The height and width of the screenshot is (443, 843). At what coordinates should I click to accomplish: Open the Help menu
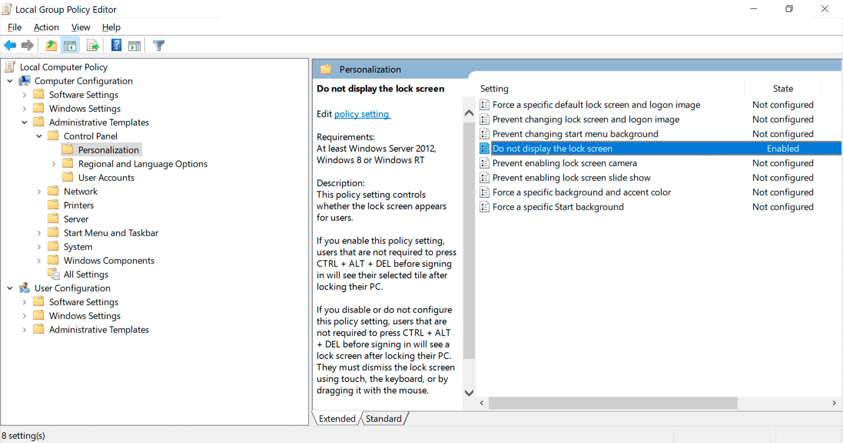pos(111,27)
